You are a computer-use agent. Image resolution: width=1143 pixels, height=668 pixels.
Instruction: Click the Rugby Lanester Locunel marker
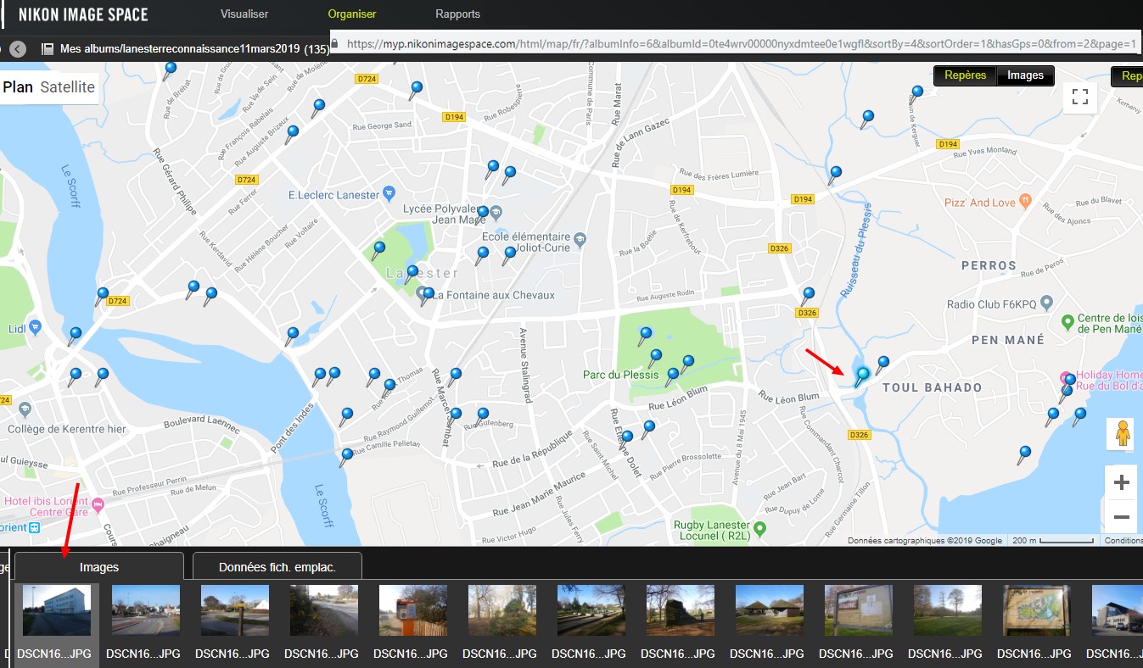tap(760, 529)
